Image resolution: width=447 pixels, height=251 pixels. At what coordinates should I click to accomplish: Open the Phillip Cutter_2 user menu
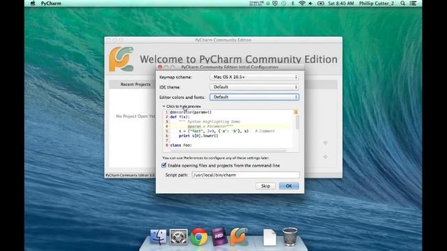[376, 3]
